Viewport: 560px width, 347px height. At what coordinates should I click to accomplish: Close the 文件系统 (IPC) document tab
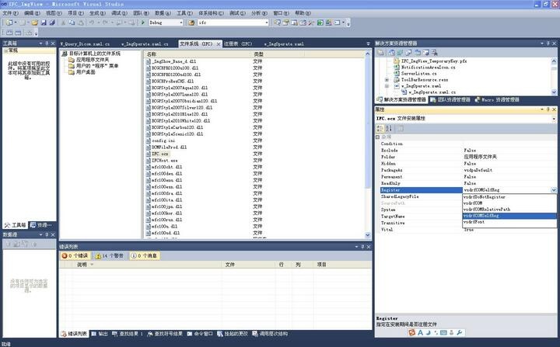pyautogui.click(x=219, y=44)
